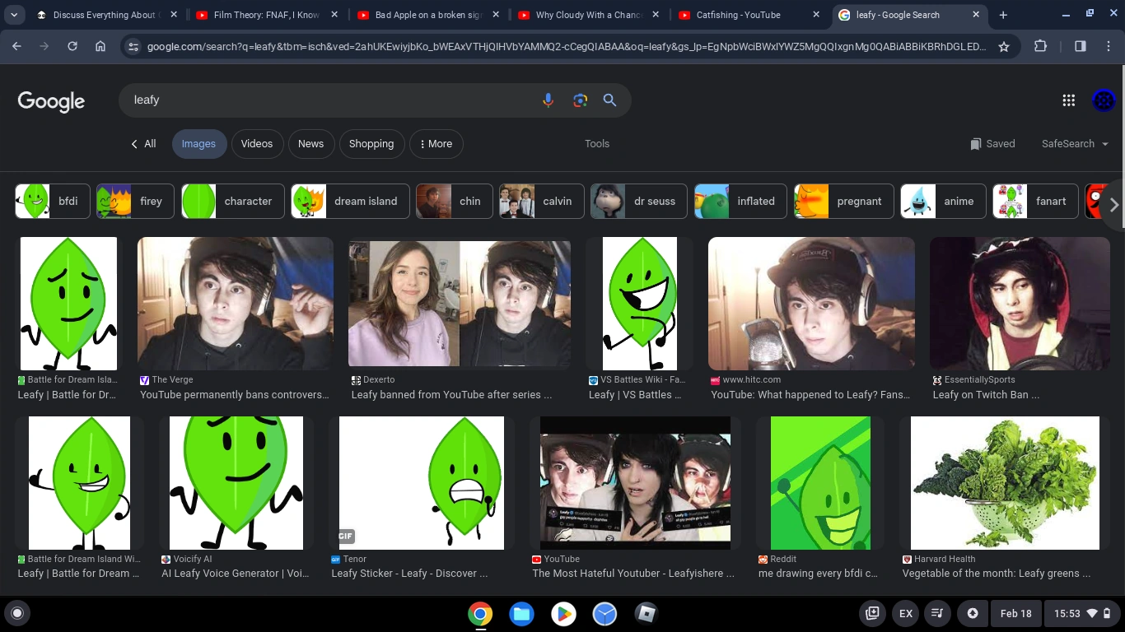Viewport: 1125px width, 632px height.
Task: Open the Play Store from the shelf
Action: click(x=563, y=613)
